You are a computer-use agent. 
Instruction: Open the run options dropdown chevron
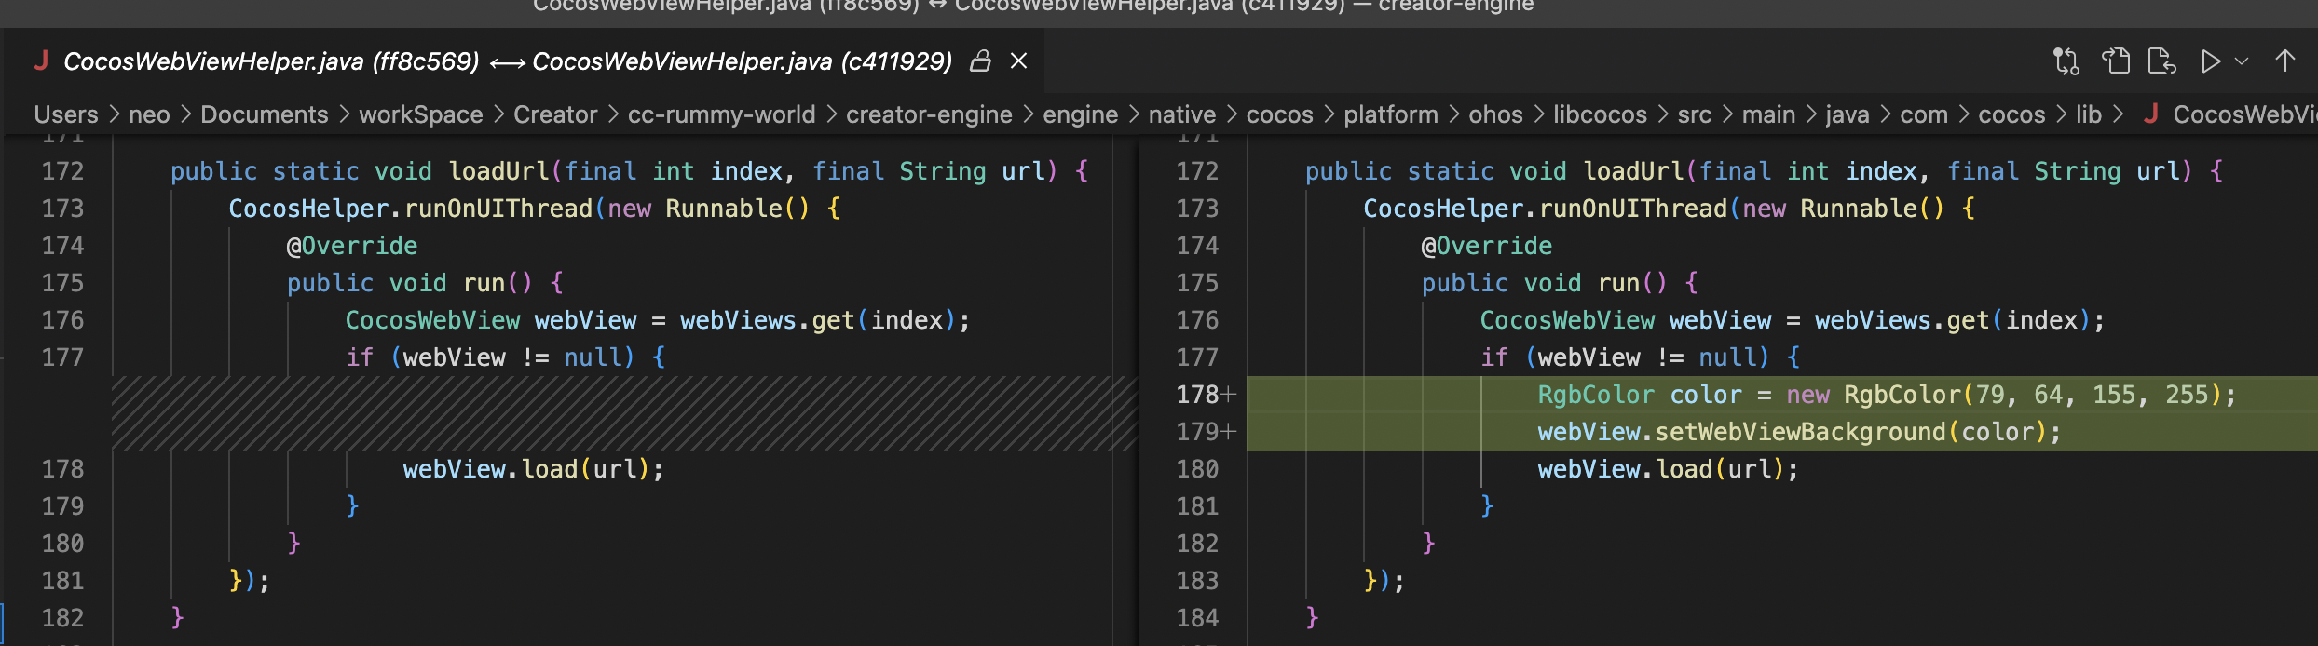(x=2242, y=61)
